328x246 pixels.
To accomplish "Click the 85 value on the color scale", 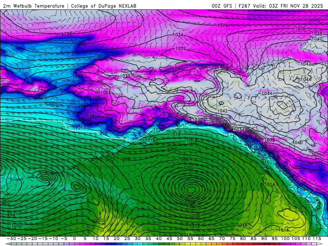I will (253, 239).
